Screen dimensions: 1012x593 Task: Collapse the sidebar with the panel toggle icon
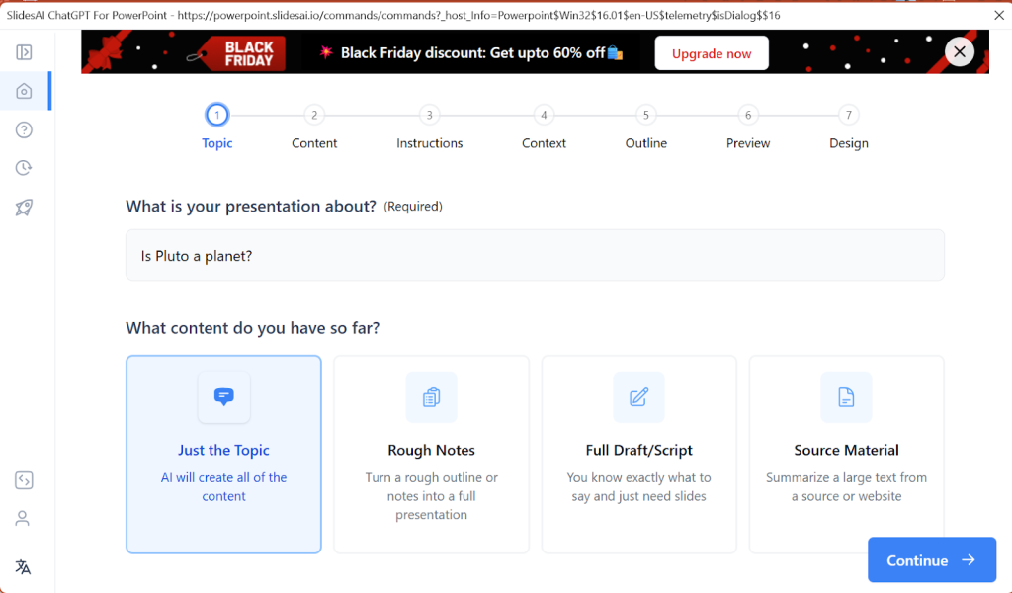[x=25, y=52]
